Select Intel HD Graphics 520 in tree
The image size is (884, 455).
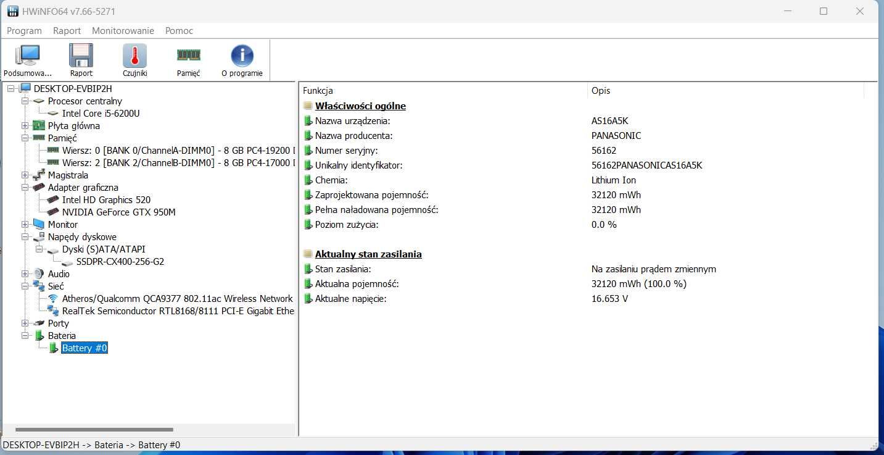(106, 200)
